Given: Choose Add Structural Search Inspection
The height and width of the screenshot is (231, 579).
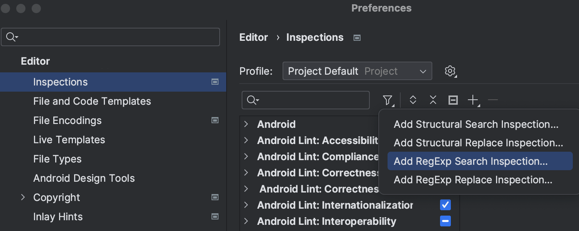Looking at the screenshot, I should click(476, 124).
